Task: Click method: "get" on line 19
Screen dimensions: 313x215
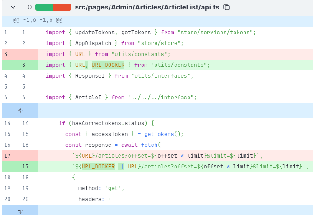Action: tap(100, 188)
